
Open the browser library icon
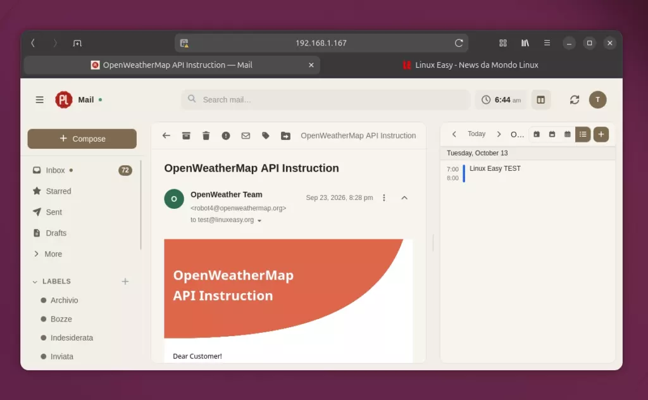[525, 43]
